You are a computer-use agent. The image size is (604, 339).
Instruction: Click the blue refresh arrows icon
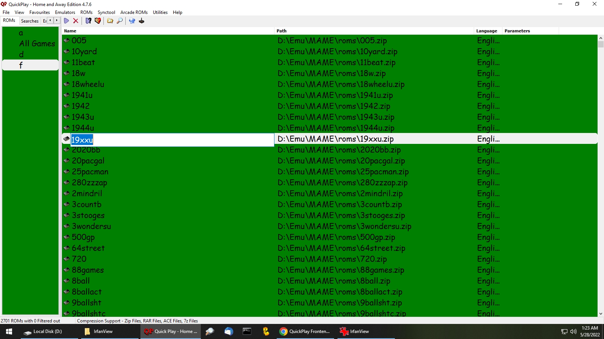point(132,21)
